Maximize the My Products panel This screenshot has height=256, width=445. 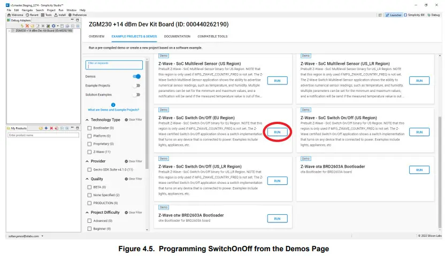point(77,128)
